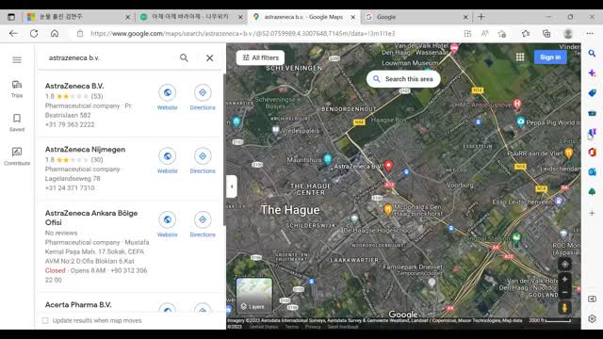Open the Saved places icon

point(17,122)
